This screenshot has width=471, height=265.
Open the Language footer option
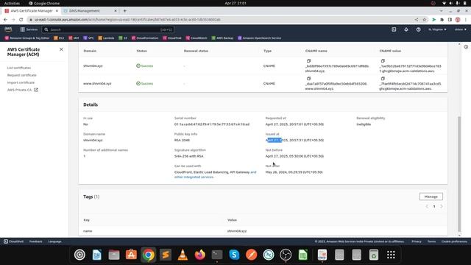point(54,241)
